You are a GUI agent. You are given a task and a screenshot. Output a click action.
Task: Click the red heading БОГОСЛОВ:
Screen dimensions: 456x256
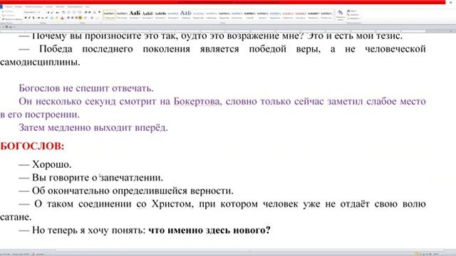click(32, 146)
